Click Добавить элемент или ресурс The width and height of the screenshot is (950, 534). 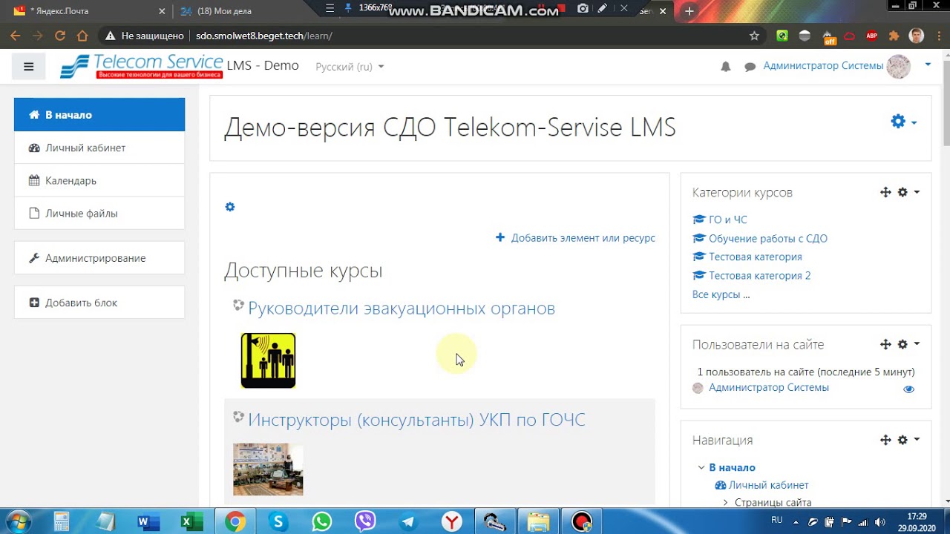tap(575, 238)
